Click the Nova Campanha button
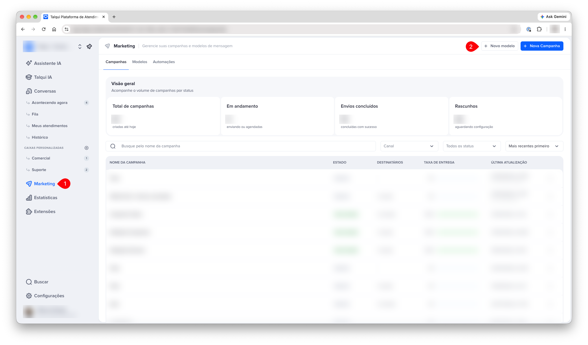This screenshot has width=588, height=345. [x=542, y=46]
